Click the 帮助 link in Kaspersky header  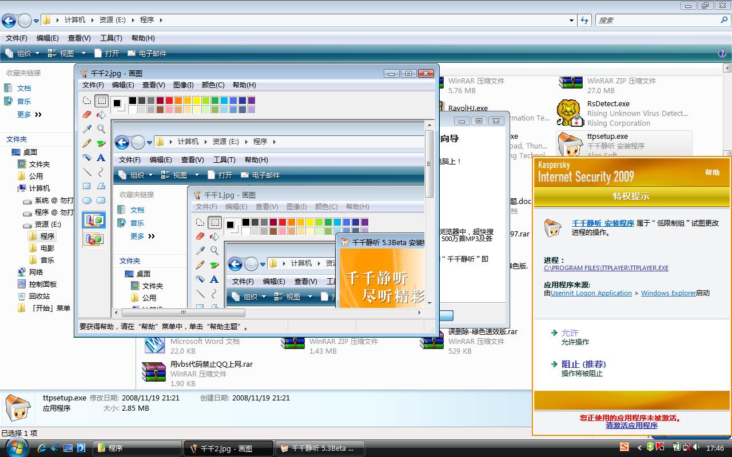point(712,172)
